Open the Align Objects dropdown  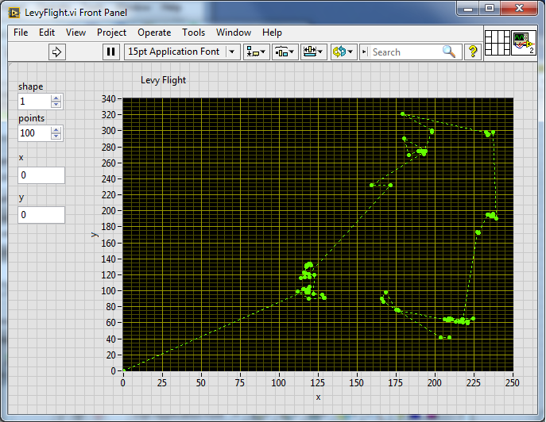(x=256, y=52)
